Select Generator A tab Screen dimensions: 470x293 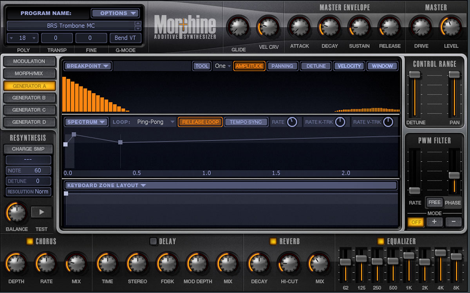(x=29, y=86)
